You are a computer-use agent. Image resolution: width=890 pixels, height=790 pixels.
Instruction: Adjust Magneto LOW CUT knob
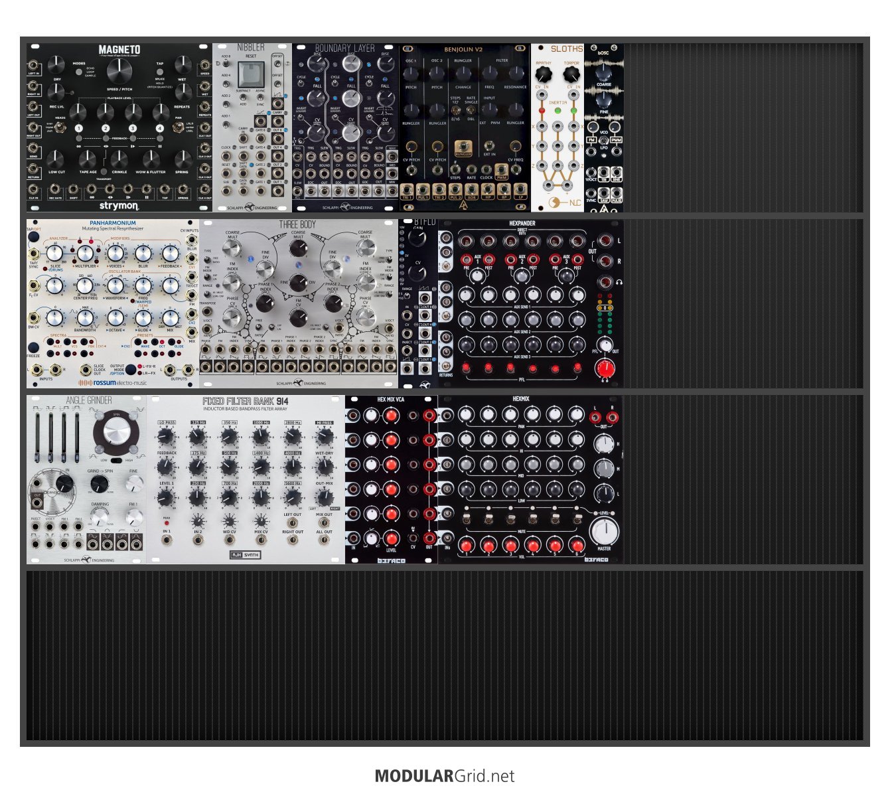coord(56,159)
